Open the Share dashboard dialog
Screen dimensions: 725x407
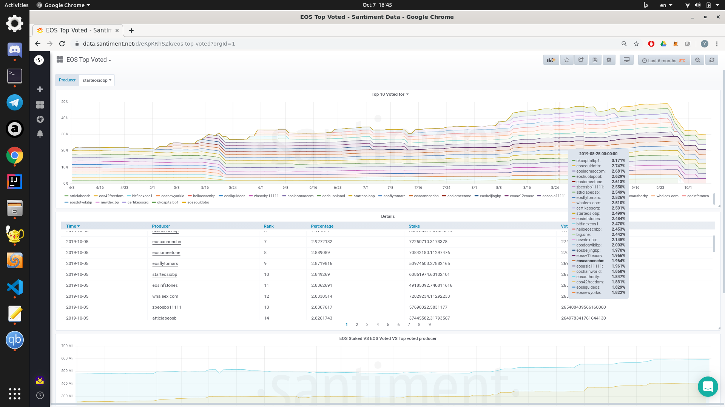(x=581, y=60)
